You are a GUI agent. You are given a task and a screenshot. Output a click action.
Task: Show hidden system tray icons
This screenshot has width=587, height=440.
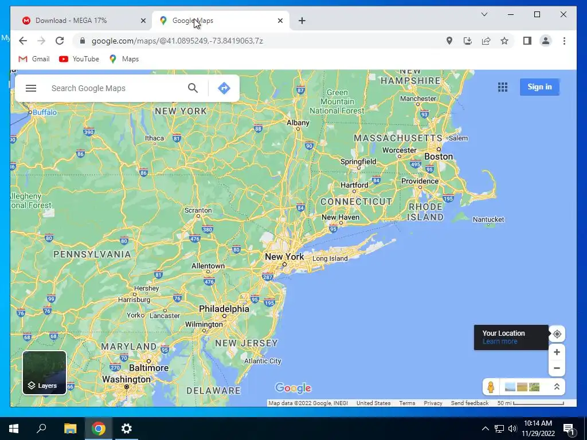[485, 429]
